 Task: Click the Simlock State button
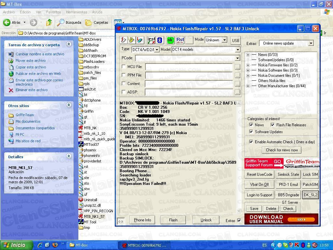click(x=288, y=174)
